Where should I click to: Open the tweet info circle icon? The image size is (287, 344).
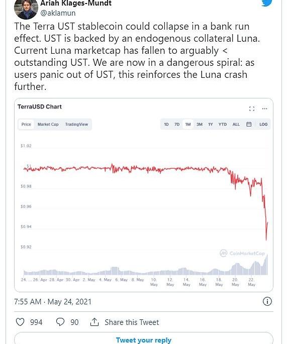[267, 301]
